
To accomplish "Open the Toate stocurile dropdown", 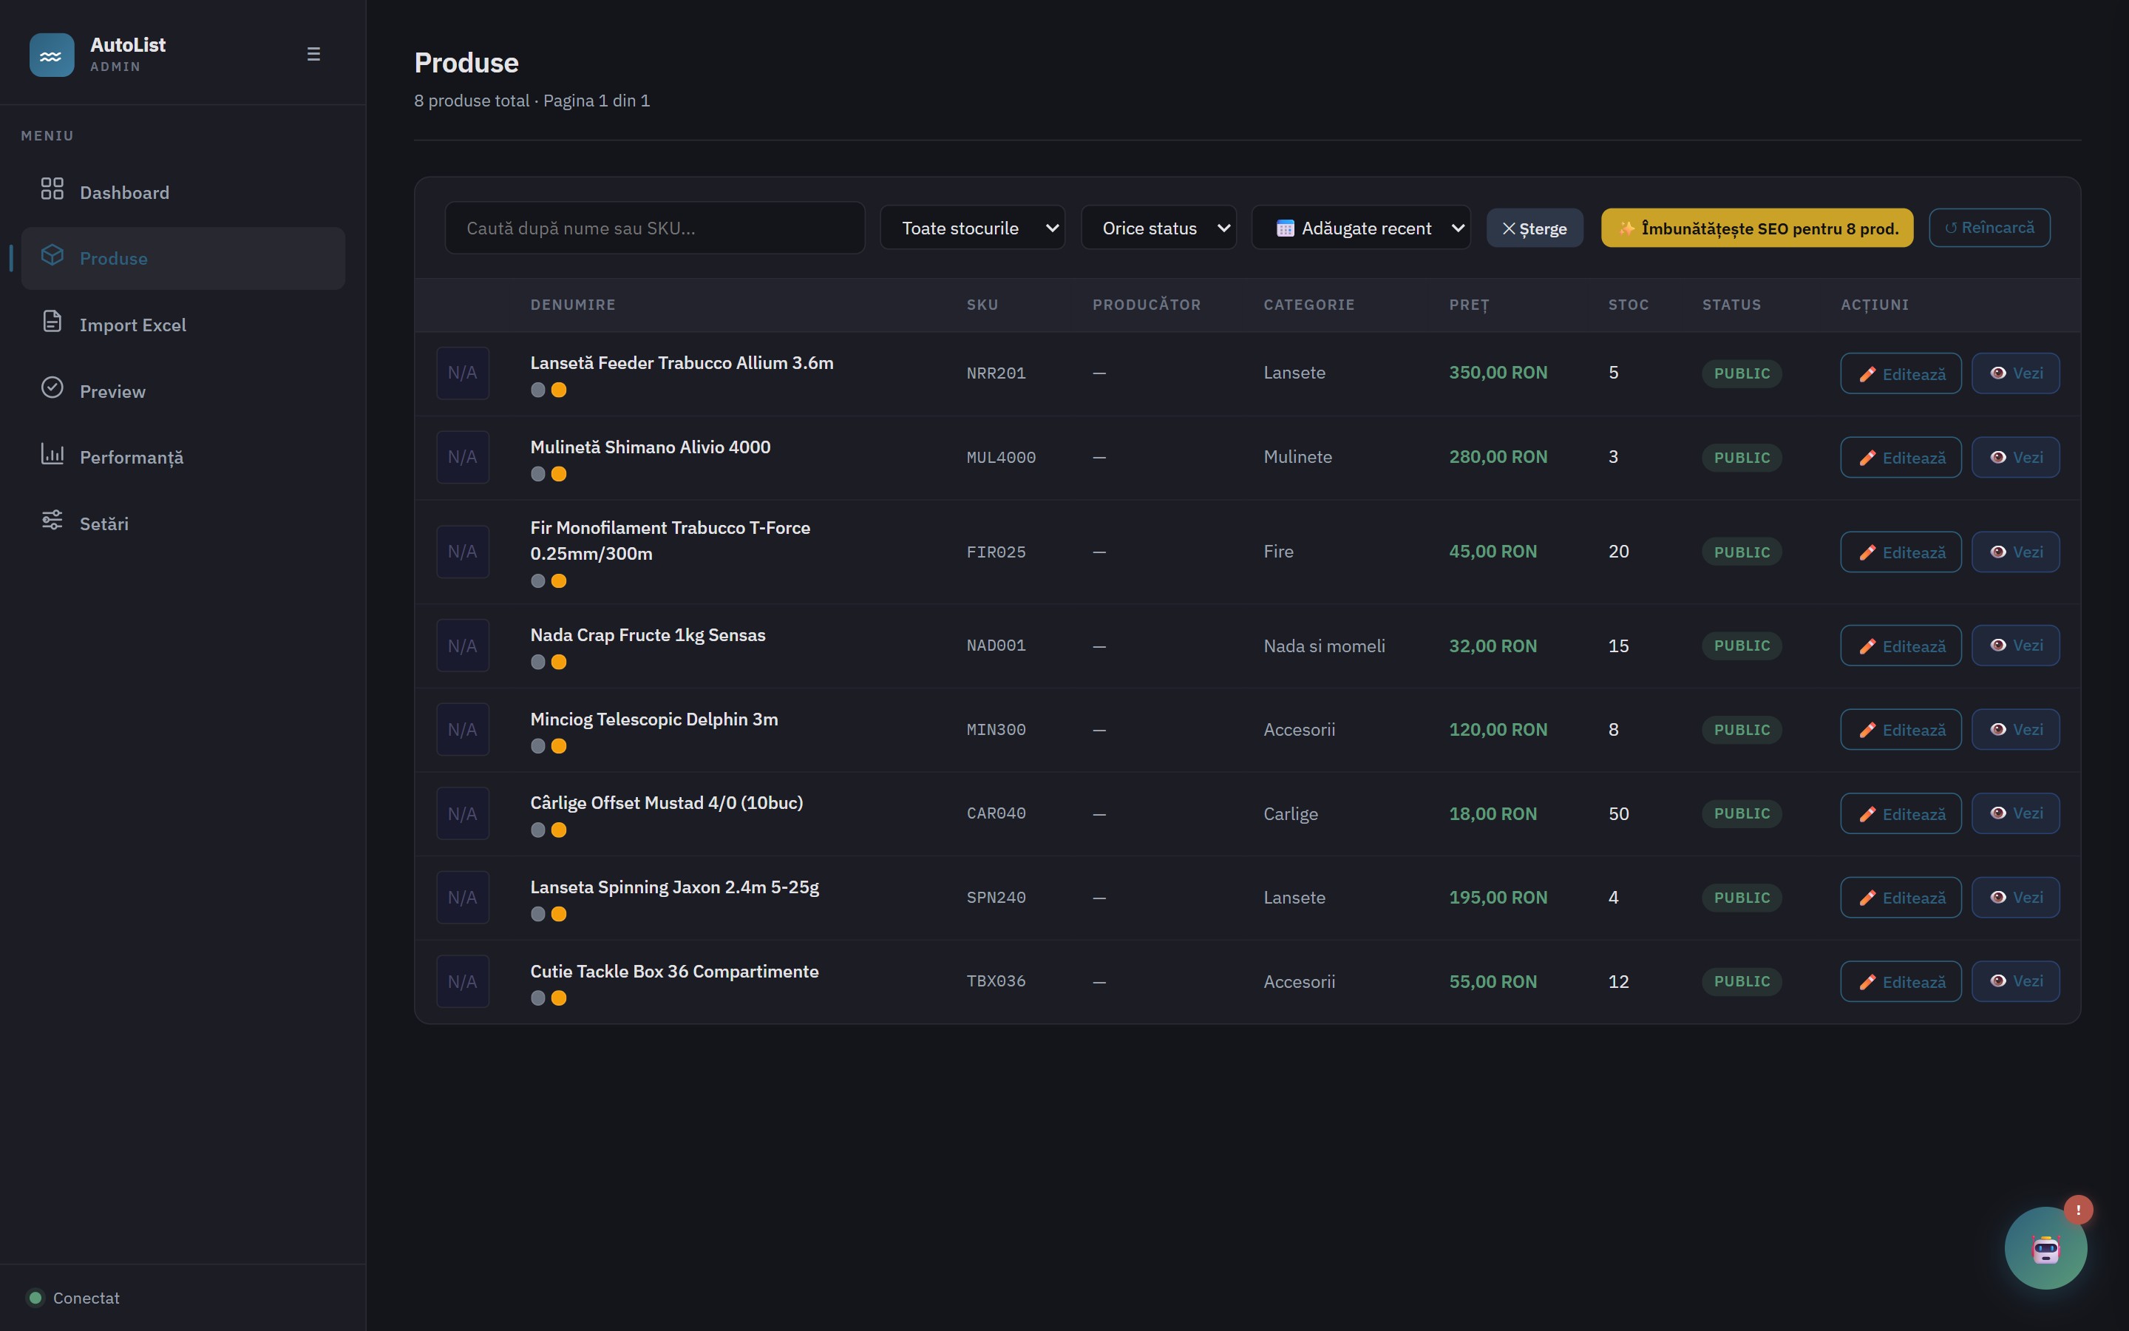I will point(972,228).
